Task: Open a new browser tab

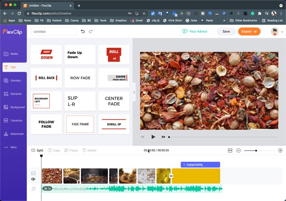Action: pos(79,5)
